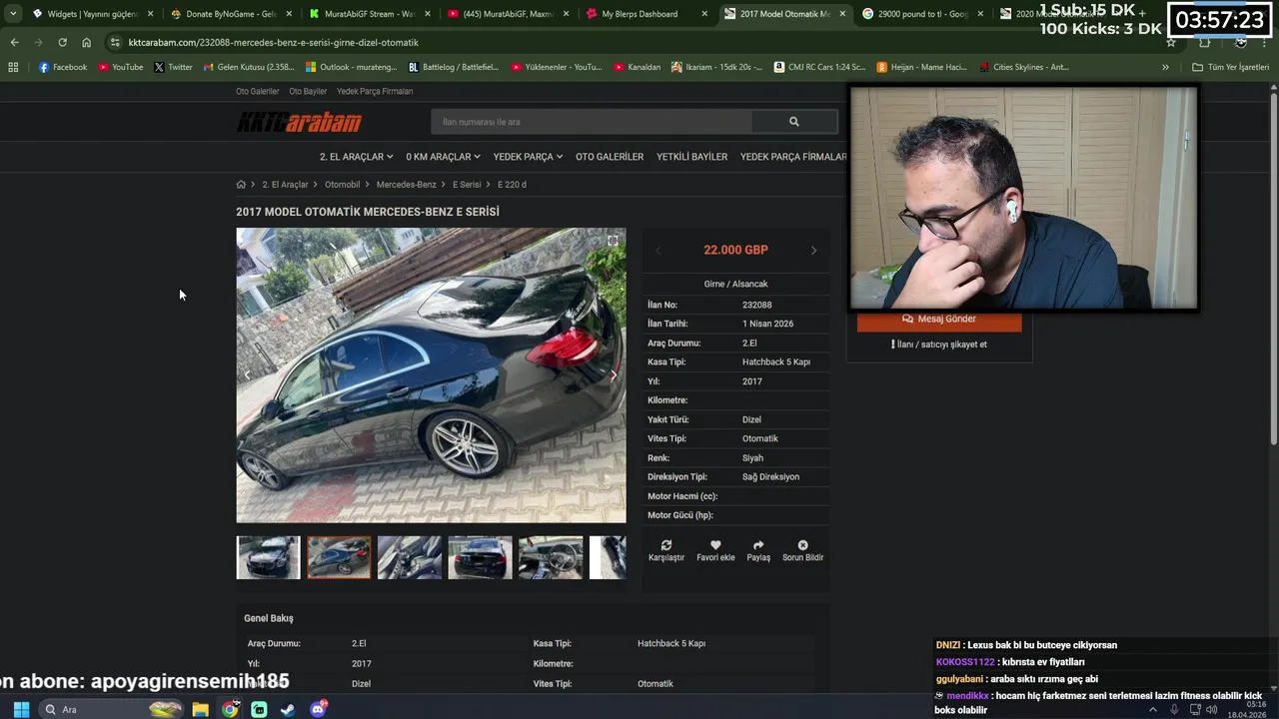Select third thumbnail showing car interior
This screenshot has width=1279, height=719.
[410, 558]
